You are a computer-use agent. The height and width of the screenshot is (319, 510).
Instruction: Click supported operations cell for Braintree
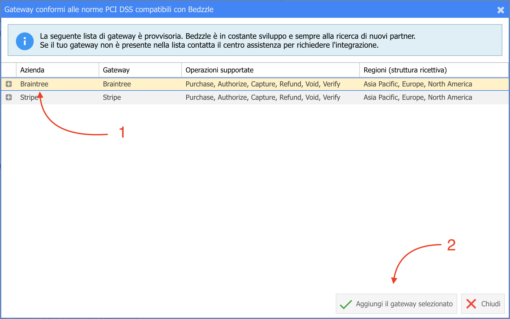click(263, 84)
